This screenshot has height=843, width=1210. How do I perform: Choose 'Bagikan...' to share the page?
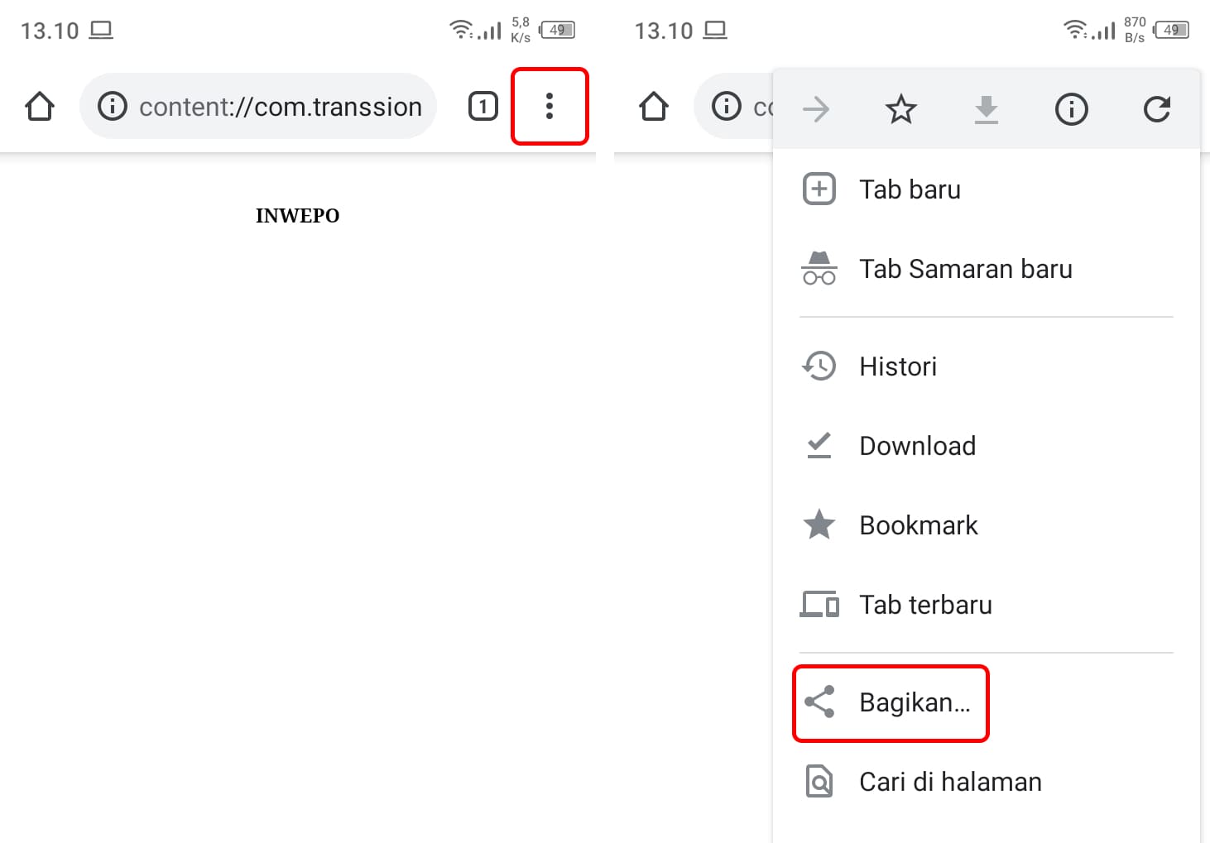point(915,702)
